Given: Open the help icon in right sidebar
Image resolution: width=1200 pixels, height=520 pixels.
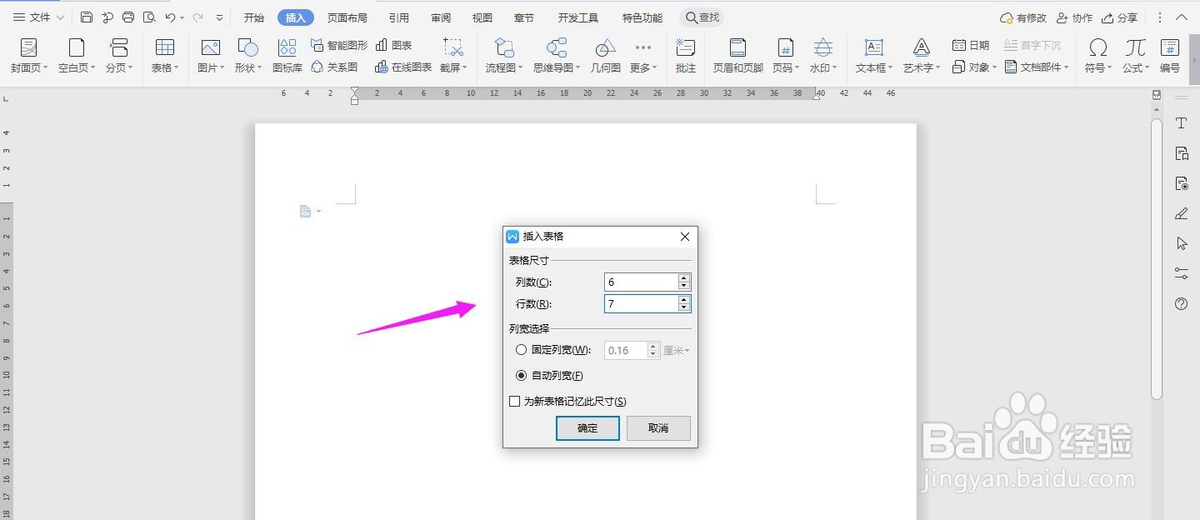Looking at the screenshot, I should pos(1181,304).
